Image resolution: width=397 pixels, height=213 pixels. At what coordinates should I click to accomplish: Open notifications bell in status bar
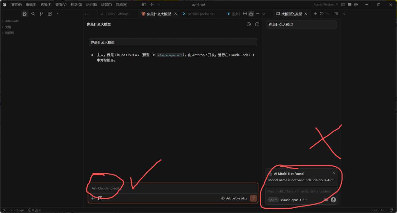(391, 210)
